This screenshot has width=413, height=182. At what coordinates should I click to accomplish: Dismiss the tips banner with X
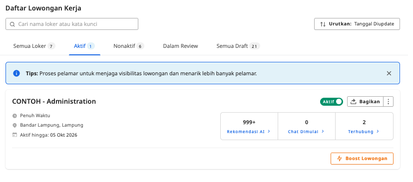click(389, 73)
